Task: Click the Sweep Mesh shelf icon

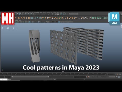Action: coord(24,18)
